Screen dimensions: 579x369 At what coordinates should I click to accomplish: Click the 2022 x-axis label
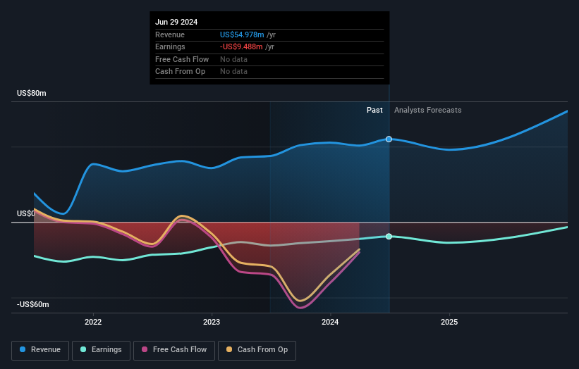click(x=93, y=322)
